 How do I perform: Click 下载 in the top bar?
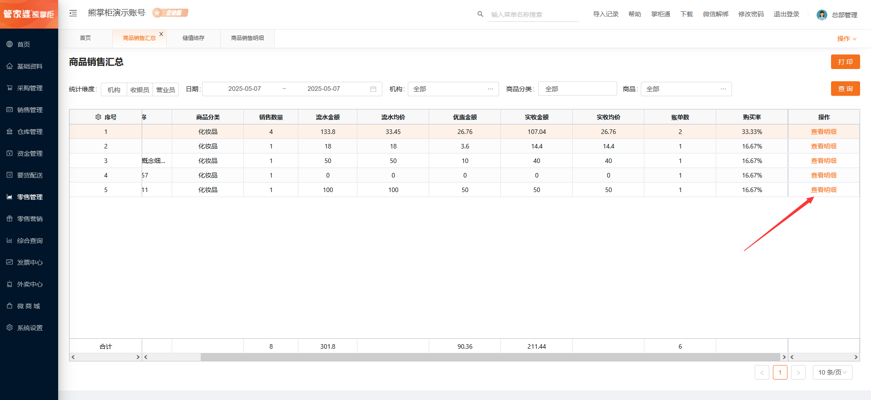pos(687,15)
